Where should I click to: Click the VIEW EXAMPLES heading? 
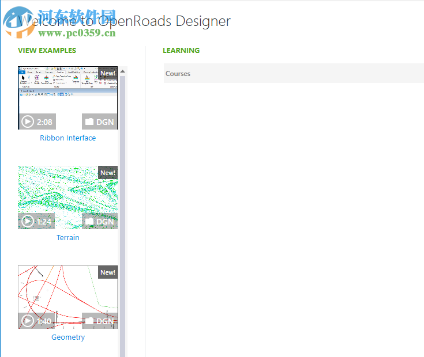47,51
